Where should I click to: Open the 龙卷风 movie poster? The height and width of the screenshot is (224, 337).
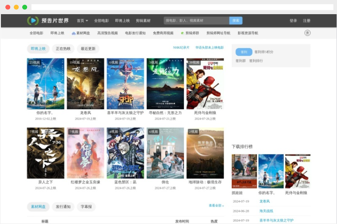(x=86, y=84)
